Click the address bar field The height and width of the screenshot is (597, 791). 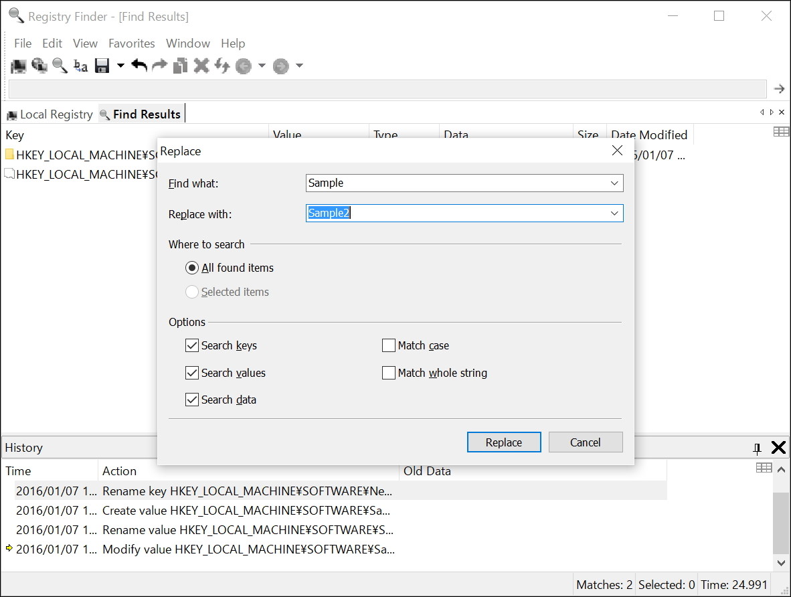point(388,89)
